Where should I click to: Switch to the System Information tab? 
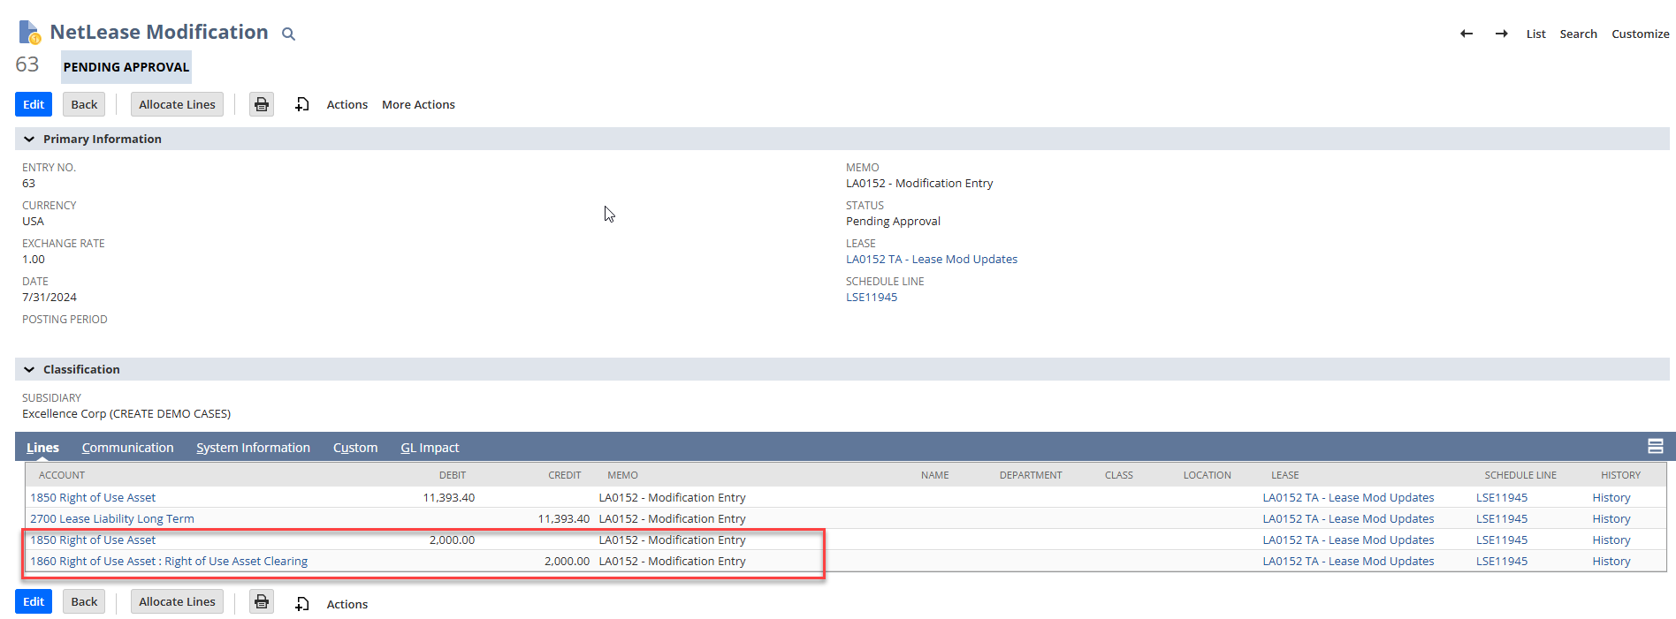pos(253,448)
